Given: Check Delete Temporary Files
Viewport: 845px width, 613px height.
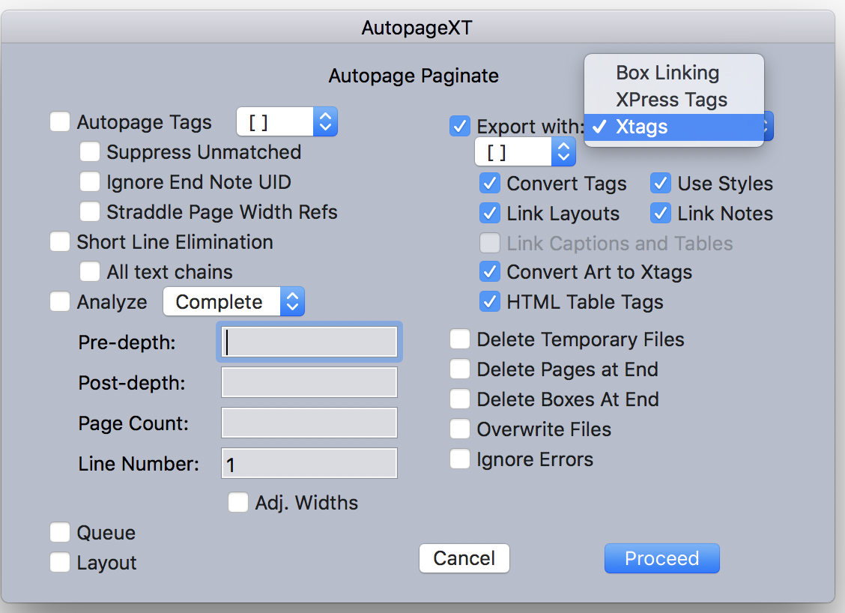Looking at the screenshot, I should pos(460,339).
